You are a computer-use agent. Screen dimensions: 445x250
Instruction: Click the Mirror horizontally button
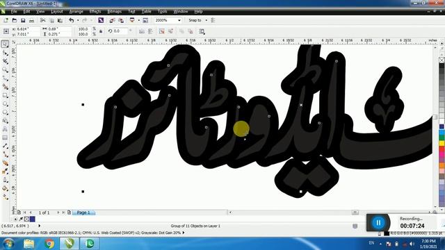pyautogui.click(x=142, y=31)
